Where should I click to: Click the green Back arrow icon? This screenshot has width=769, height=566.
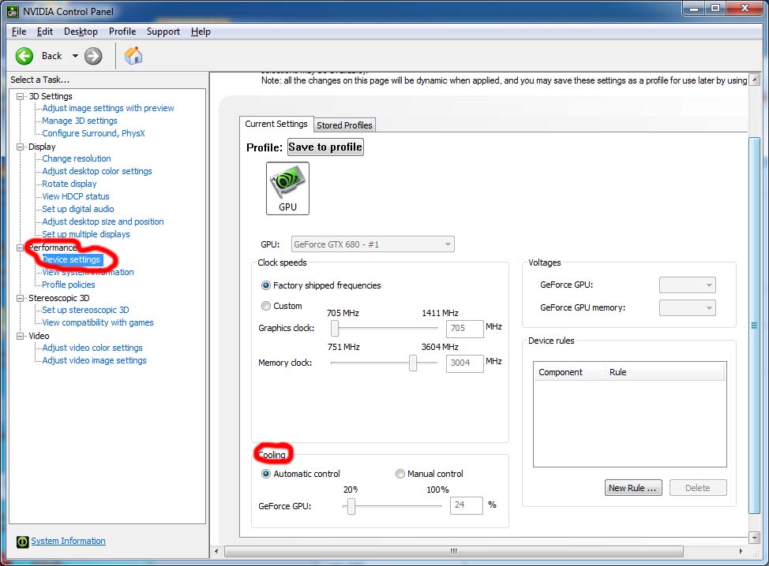tap(24, 56)
